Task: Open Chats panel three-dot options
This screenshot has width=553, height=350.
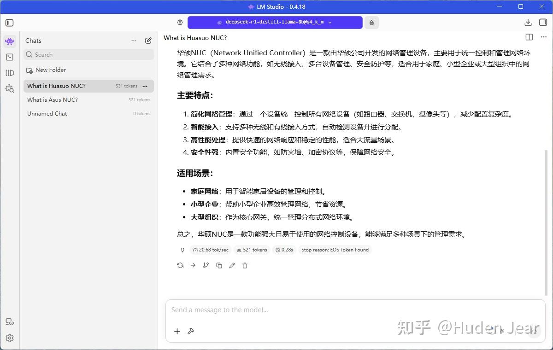Action: pyautogui.click(x=134, y=41)
